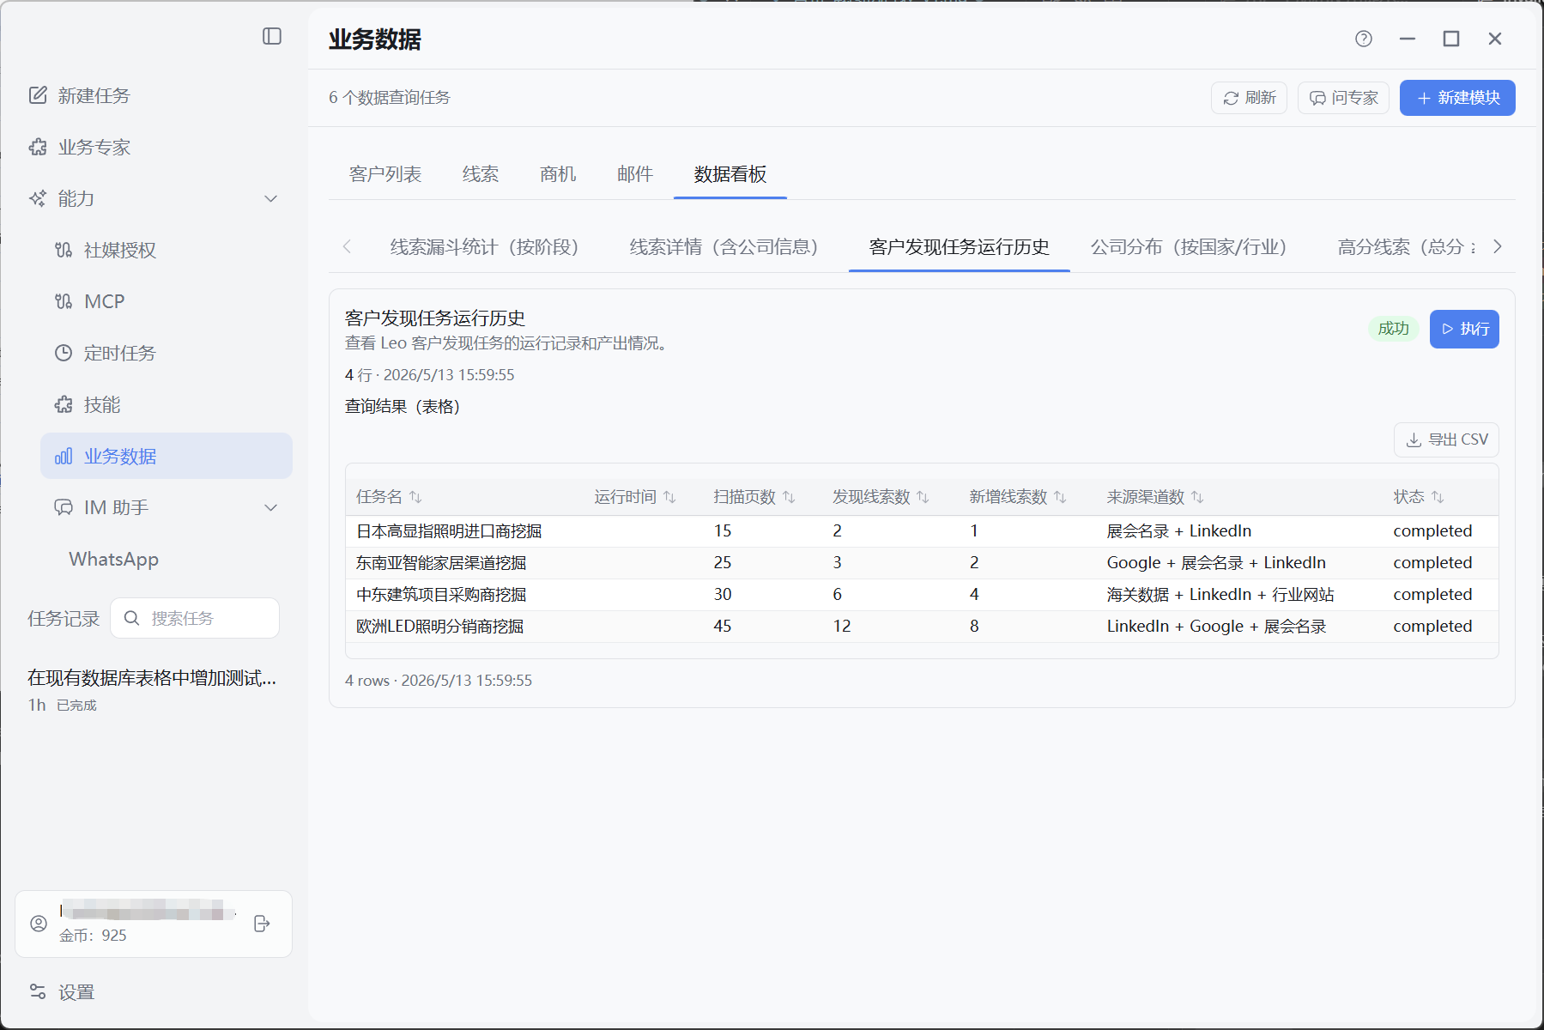The height and width of the screenshot is (1030, 1544).
Task: Sort the table by 状态 column
Action: [x=1438, y=497]
